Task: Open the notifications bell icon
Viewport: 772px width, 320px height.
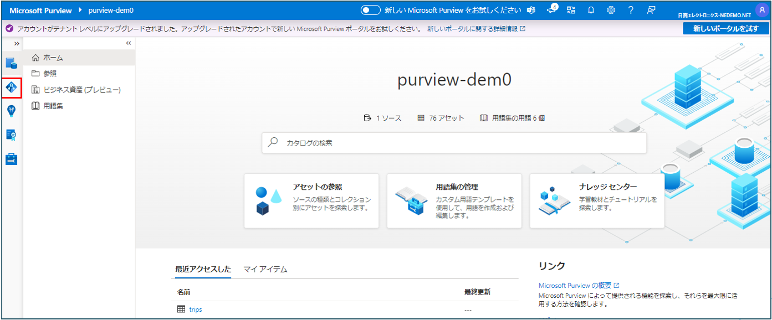Action: 591,11
